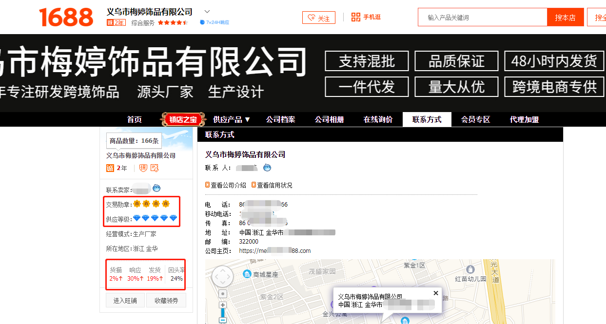The width and height of the screenshot is (606, 324).
Task: Zoom in the map with plus
Action: (x=223, y=305)
